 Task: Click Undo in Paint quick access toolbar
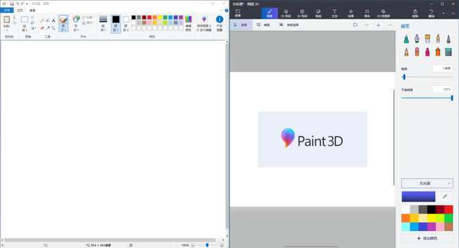(17, 3)
